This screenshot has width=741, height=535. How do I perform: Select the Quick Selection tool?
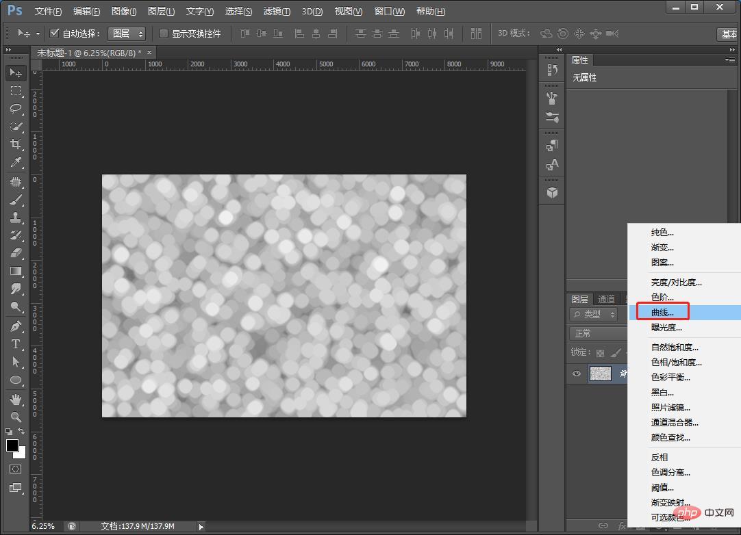[x=16, y=127]
